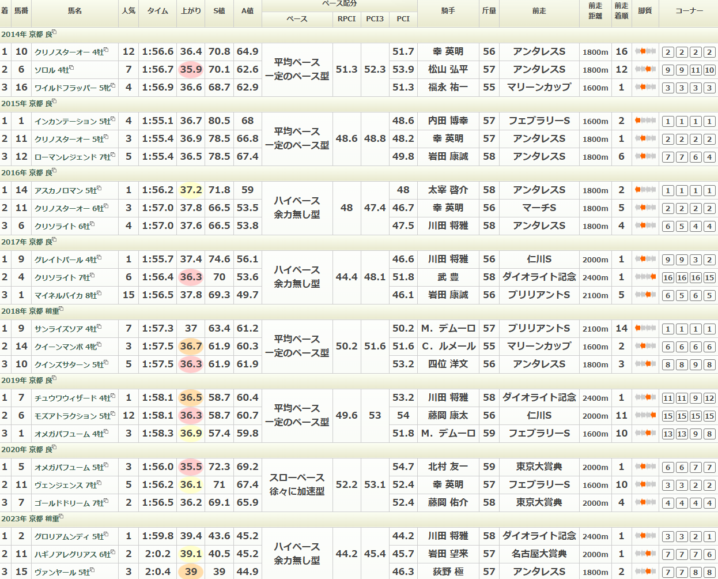This screenshot has width=718, height=579.
Task: Click the first corner box in ハギノアレグリアス's row
Action: 668,555
